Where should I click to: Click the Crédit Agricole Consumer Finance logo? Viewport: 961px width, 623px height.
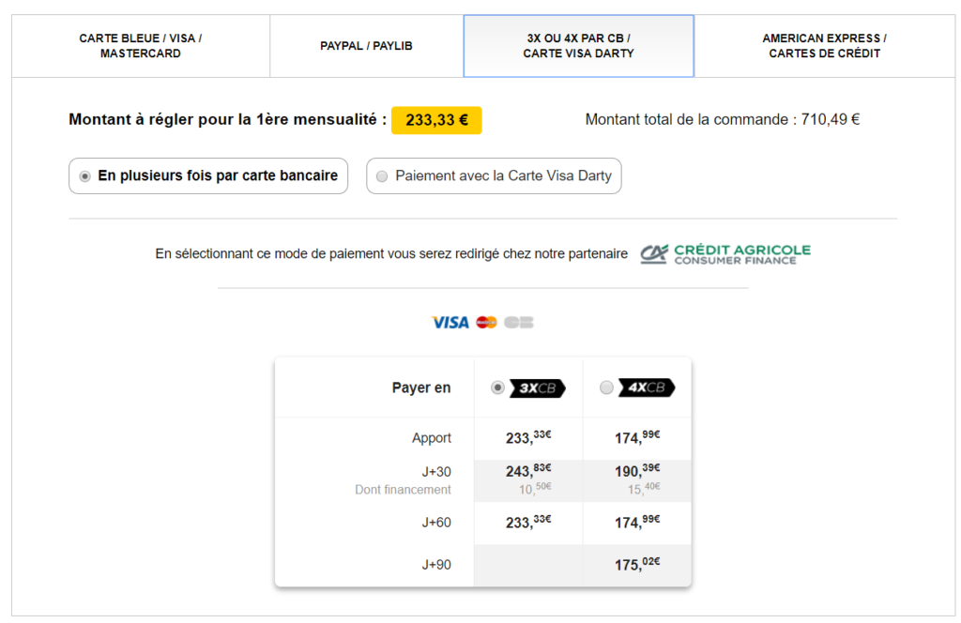pyautogui.click(x=725, y=253)
